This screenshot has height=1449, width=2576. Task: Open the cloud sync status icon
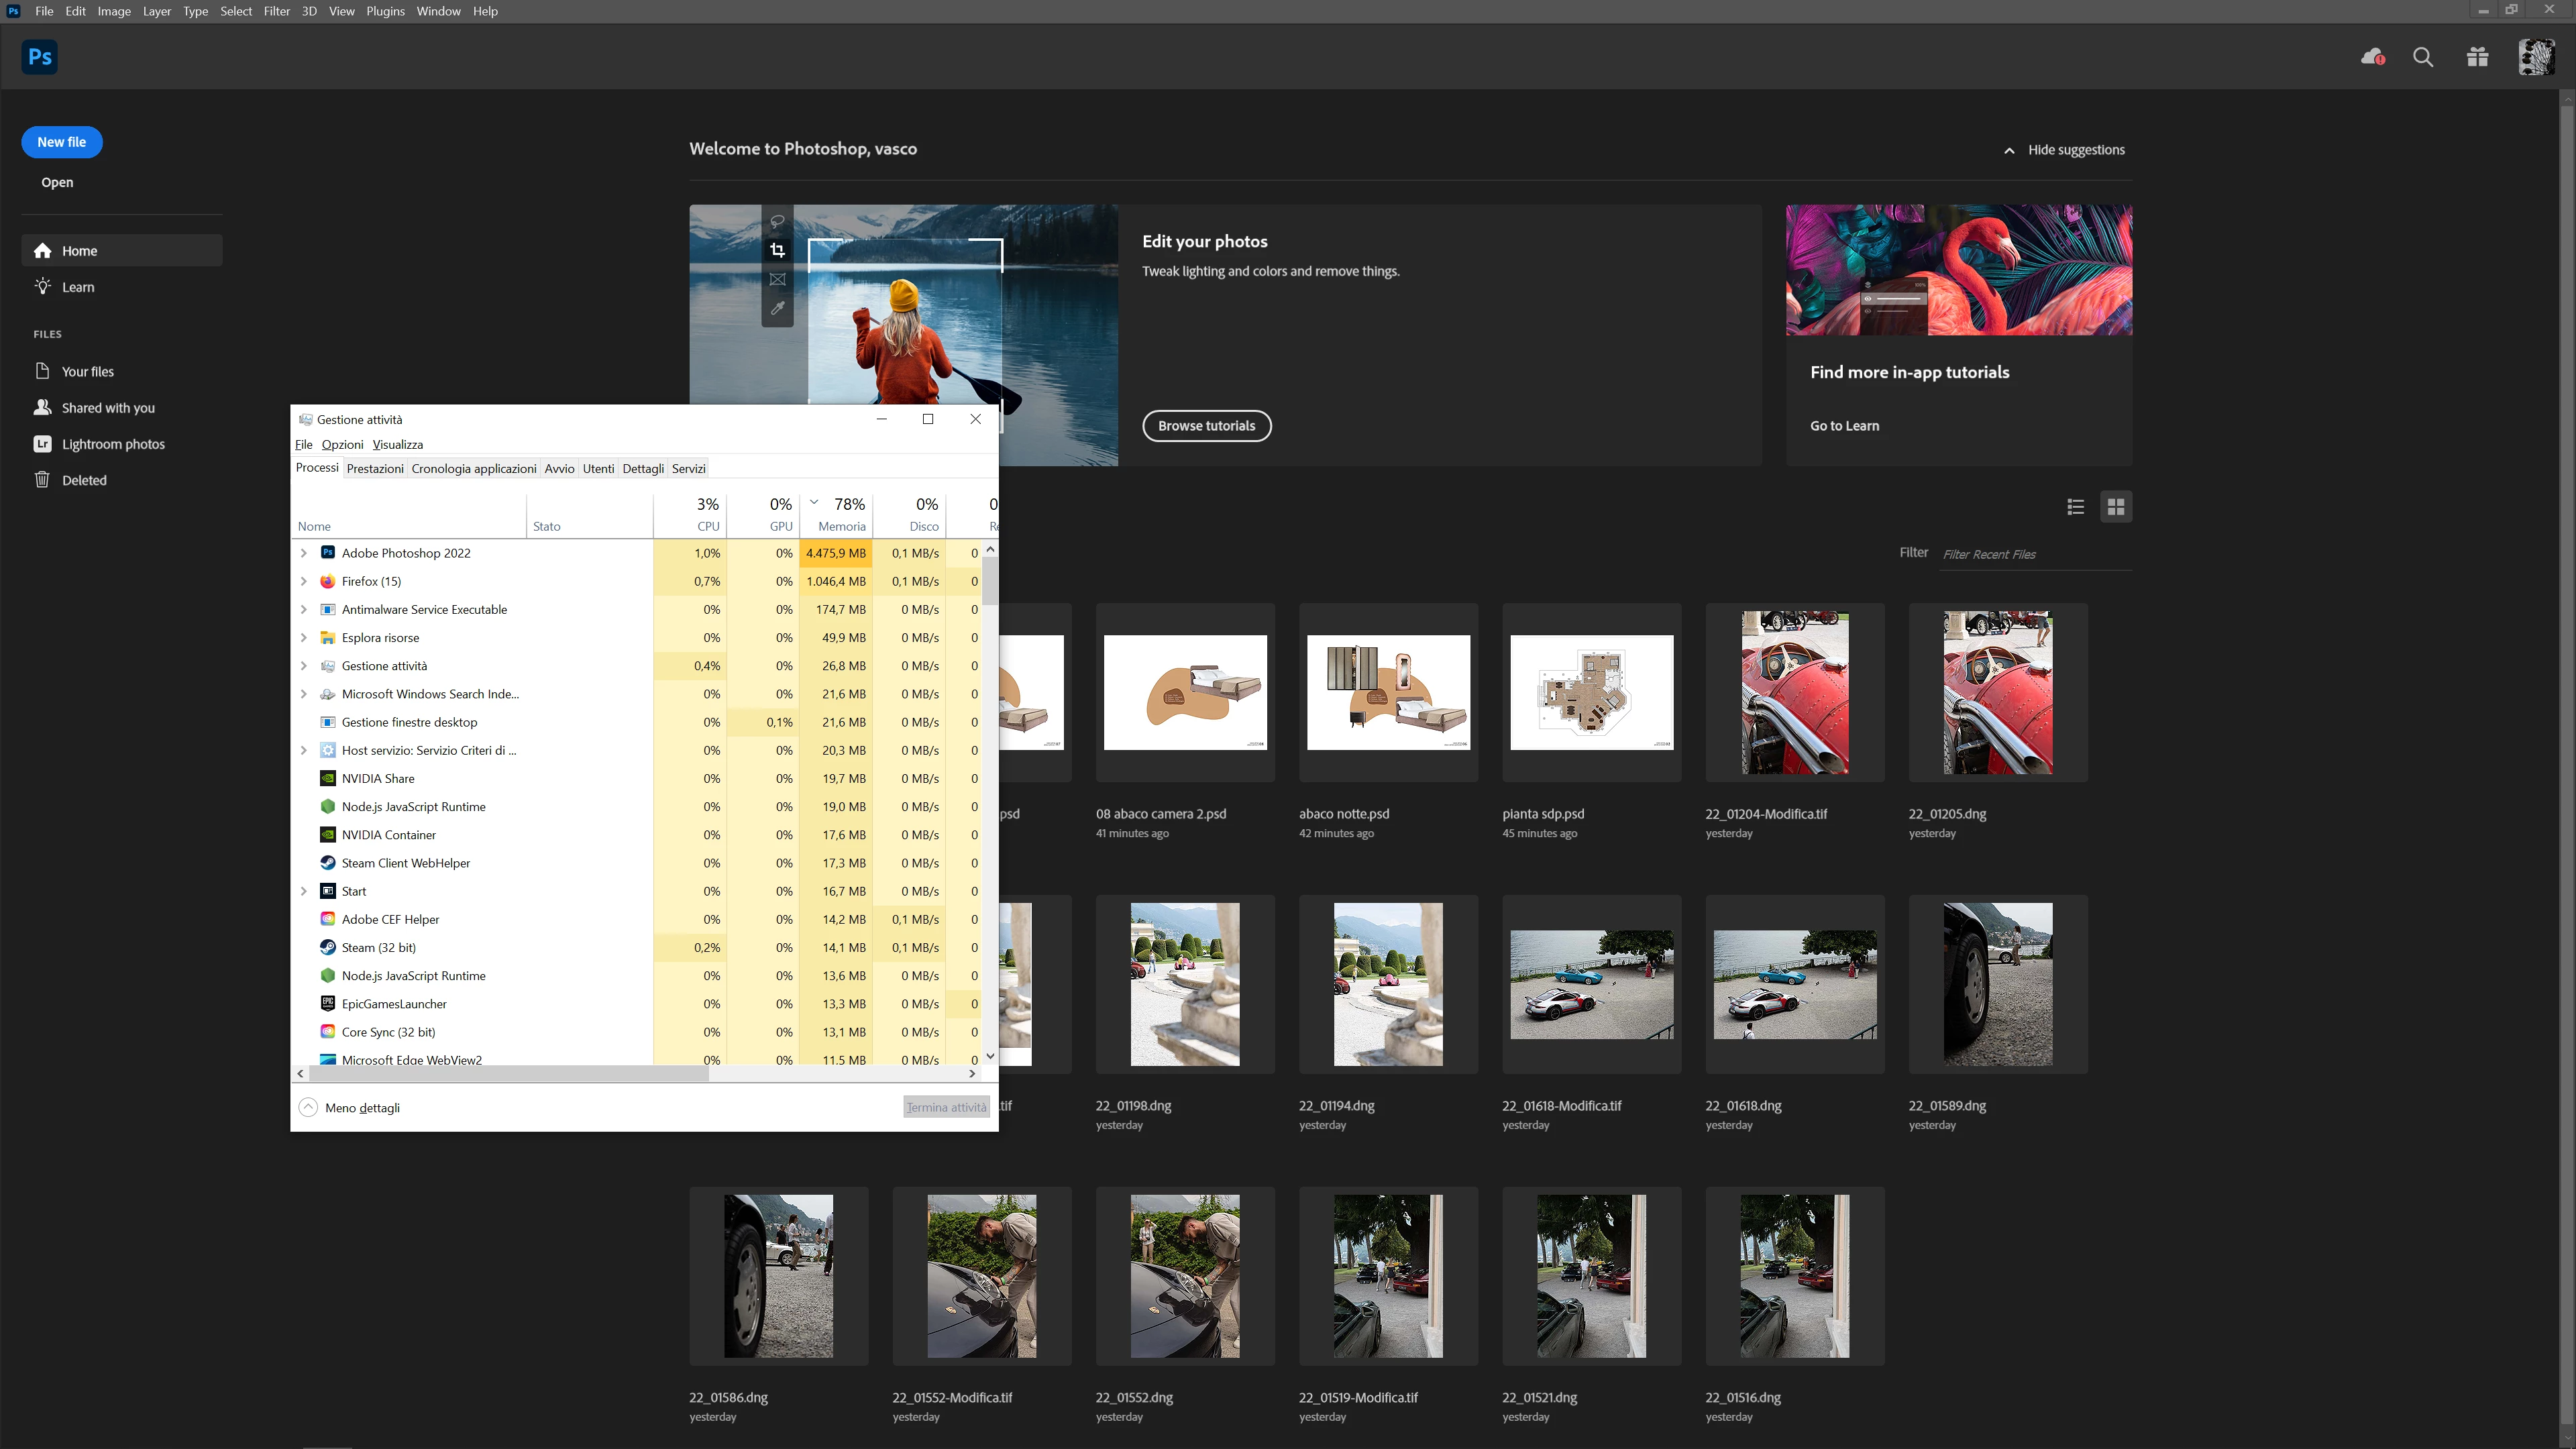point(2372,57)
